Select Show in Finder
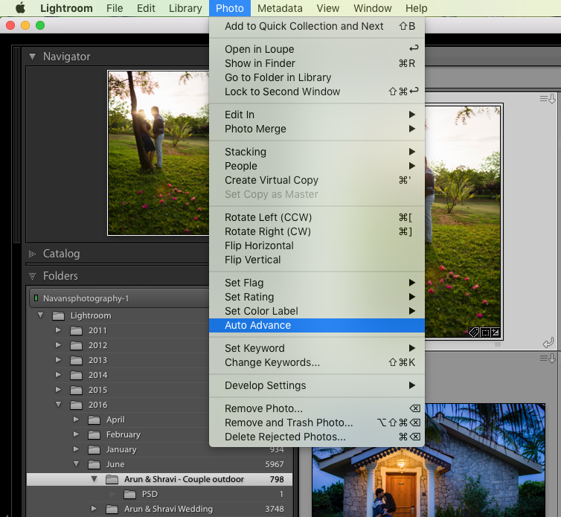This screenshot has width=561, height=517. coord(317,63)
